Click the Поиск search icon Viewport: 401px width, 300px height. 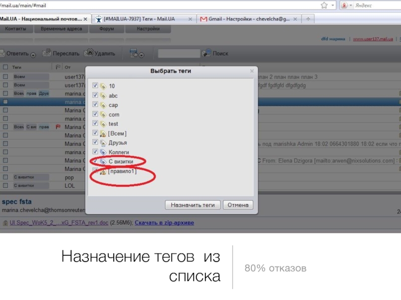(207, 53)
